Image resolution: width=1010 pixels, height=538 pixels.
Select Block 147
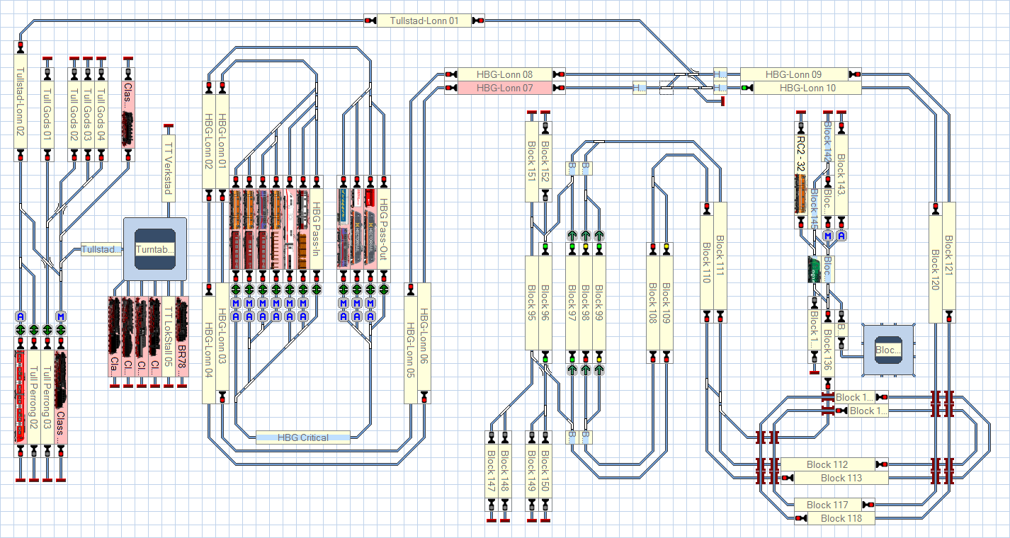pyautogui.click(x=492, y=471)
